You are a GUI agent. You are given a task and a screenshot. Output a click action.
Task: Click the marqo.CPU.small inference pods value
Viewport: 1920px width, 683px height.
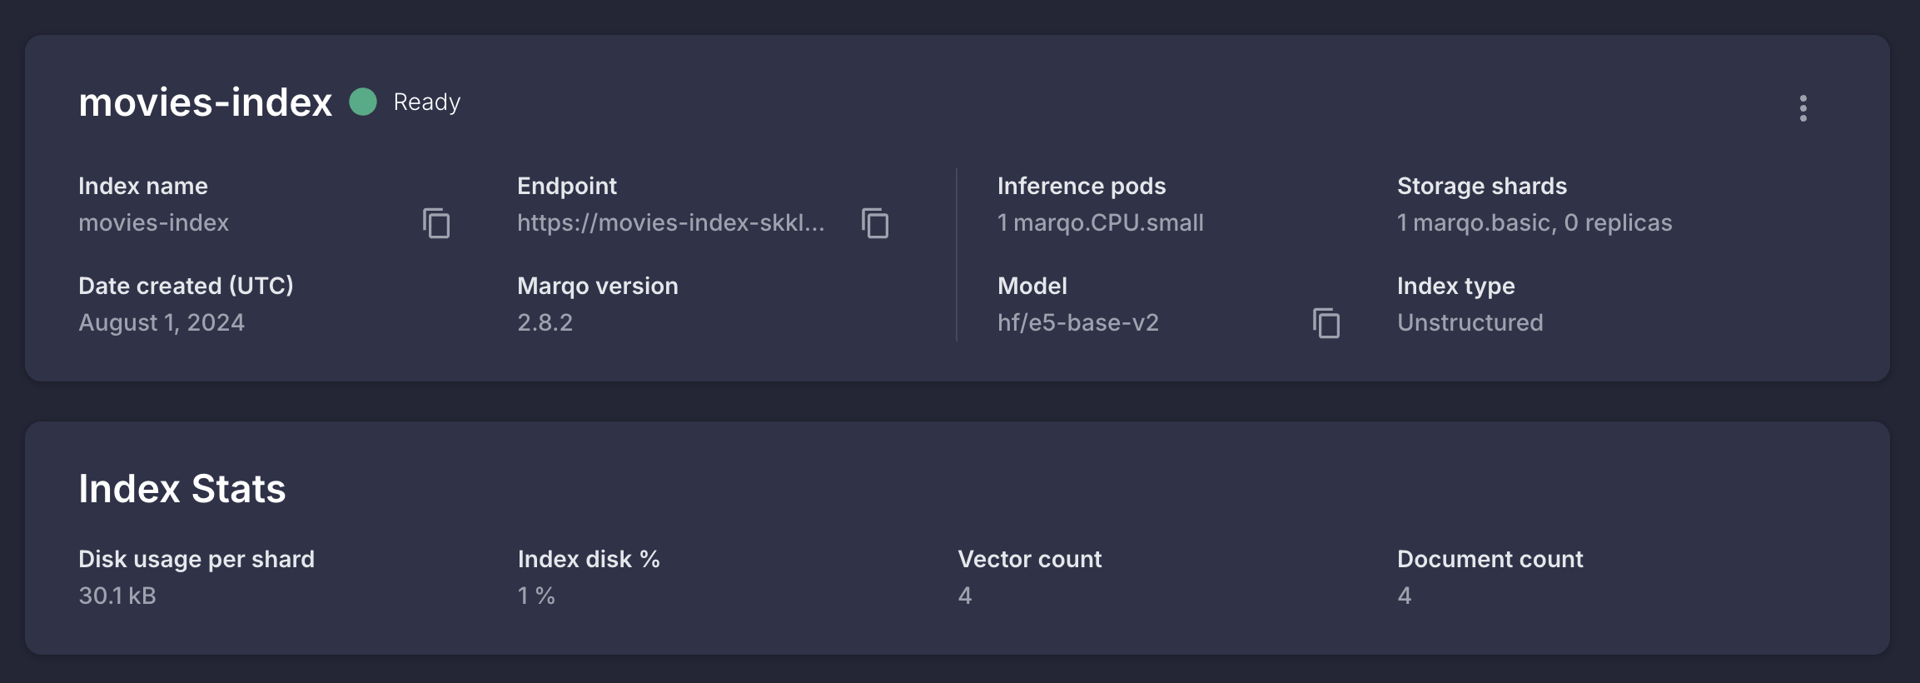pos(1100,223)
